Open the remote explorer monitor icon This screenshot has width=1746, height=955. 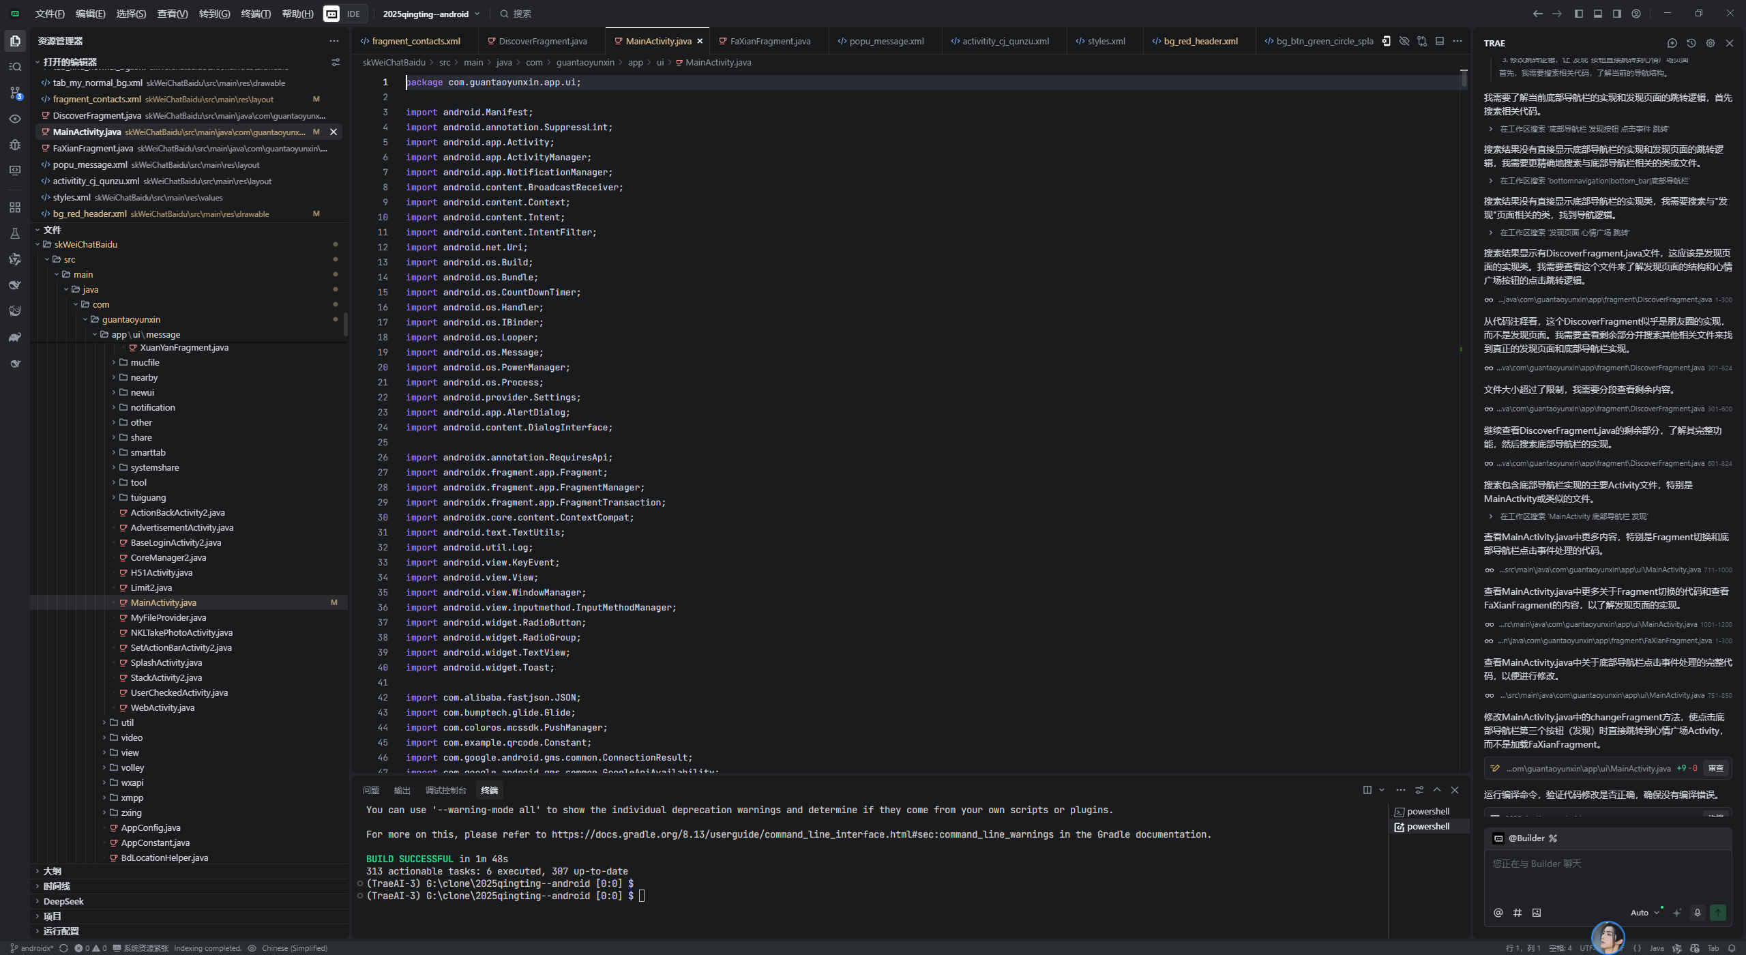[15, 171]
